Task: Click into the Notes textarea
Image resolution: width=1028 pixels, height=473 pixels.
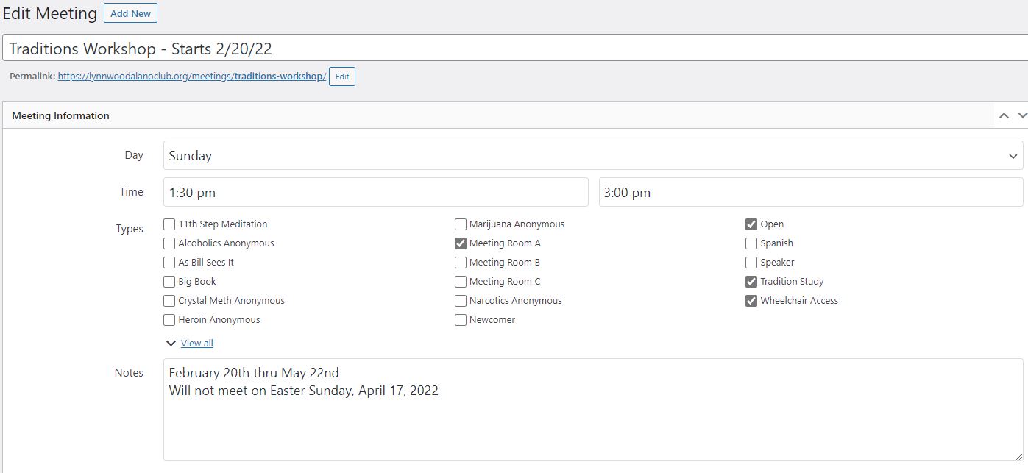Action: click(593, 410)
